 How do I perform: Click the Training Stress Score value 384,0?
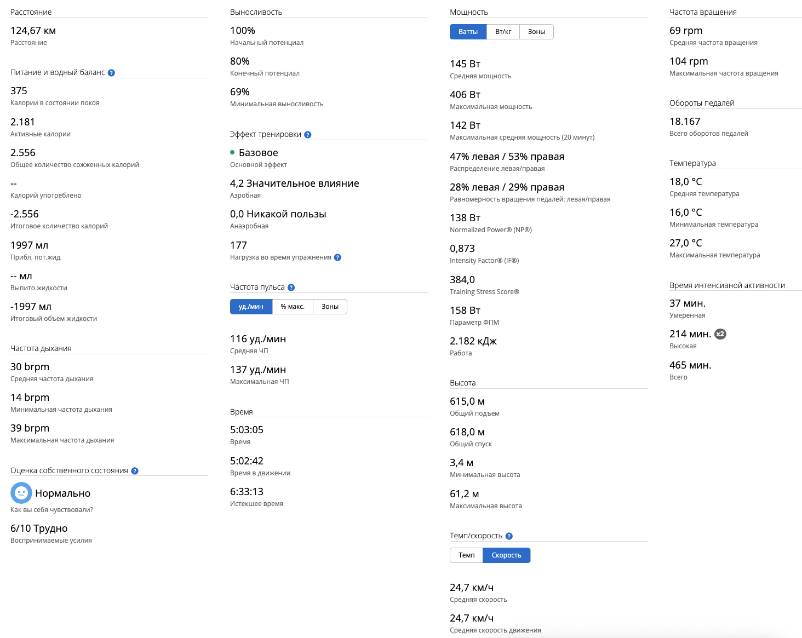tap(462, 280)
